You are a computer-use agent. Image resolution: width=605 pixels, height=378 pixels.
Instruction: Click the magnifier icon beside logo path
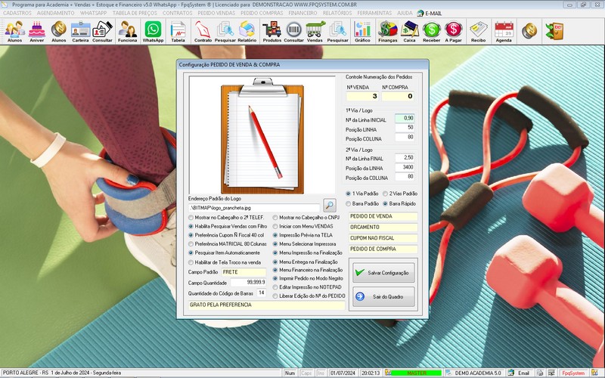pyautogui.click(x=330, y=205)
